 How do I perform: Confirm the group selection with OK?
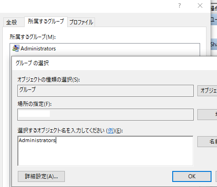192,176
